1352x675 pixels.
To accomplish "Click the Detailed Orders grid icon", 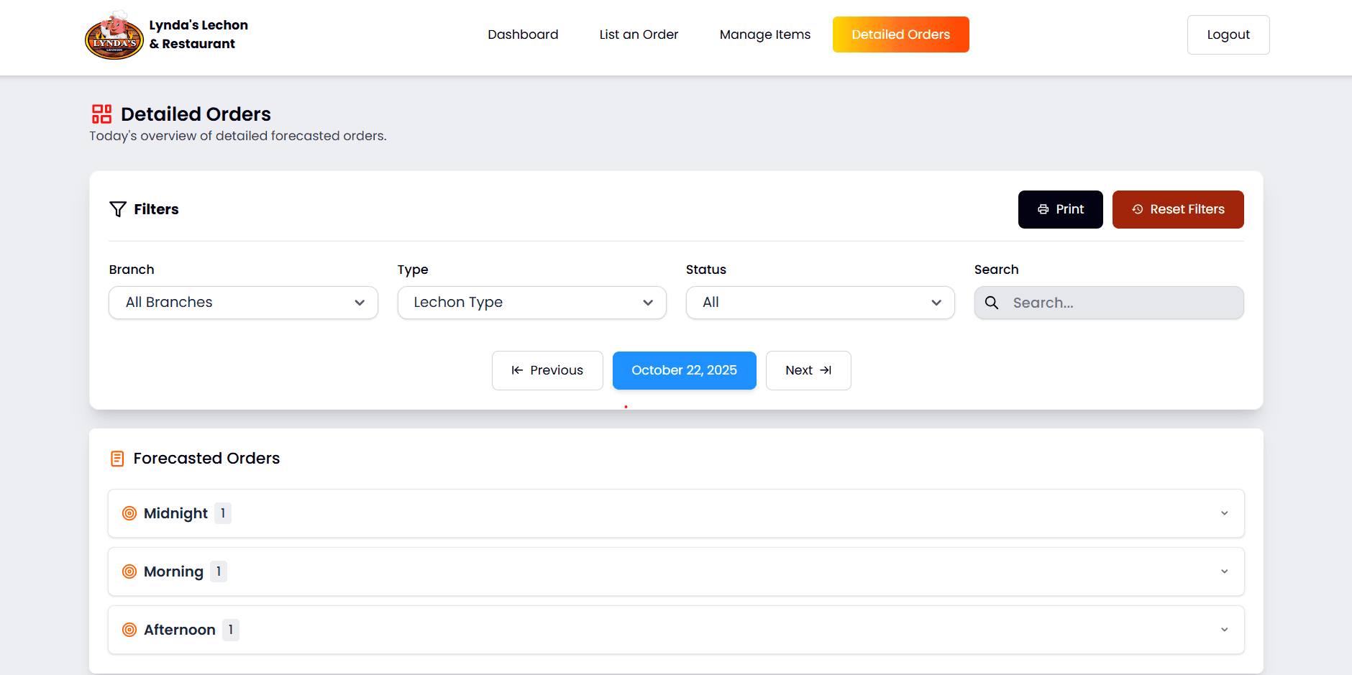I will (x=101, y=114).
